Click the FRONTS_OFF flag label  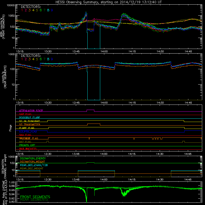[x=27, y=145]
